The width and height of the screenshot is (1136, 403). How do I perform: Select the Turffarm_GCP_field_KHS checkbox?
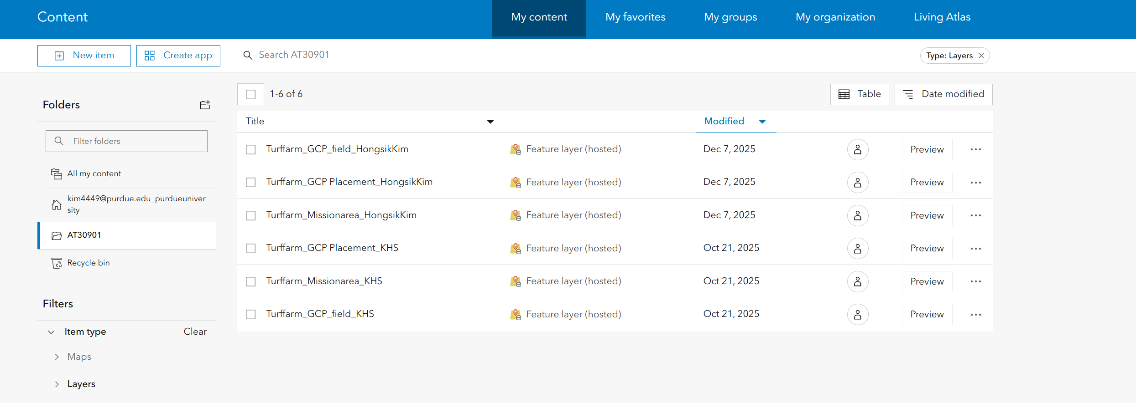pos(250,314)
